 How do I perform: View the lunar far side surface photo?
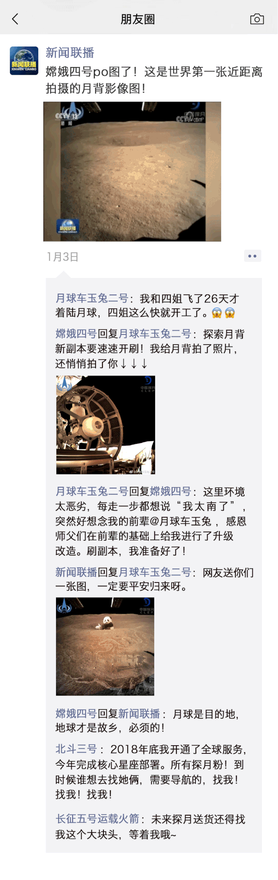[x=132, y=171]
